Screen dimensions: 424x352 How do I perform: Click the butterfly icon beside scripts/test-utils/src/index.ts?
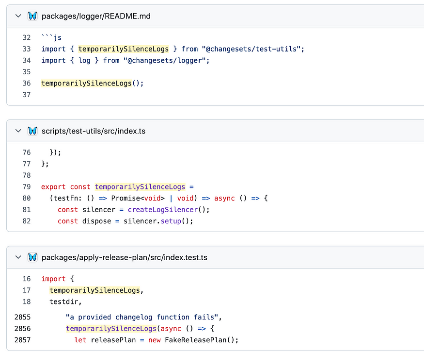point(32,131)
